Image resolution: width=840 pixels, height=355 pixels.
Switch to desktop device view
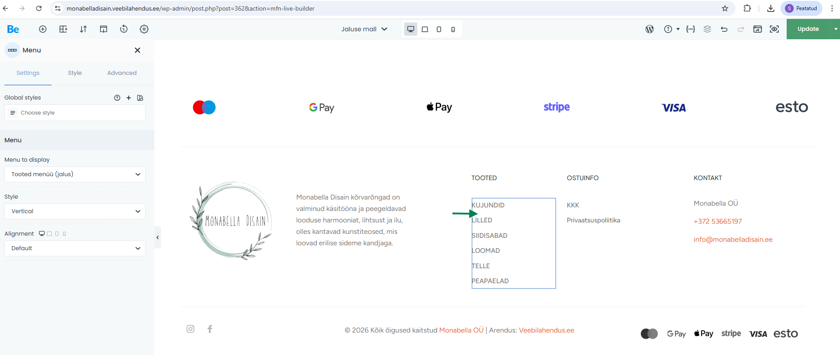[410, 29]
